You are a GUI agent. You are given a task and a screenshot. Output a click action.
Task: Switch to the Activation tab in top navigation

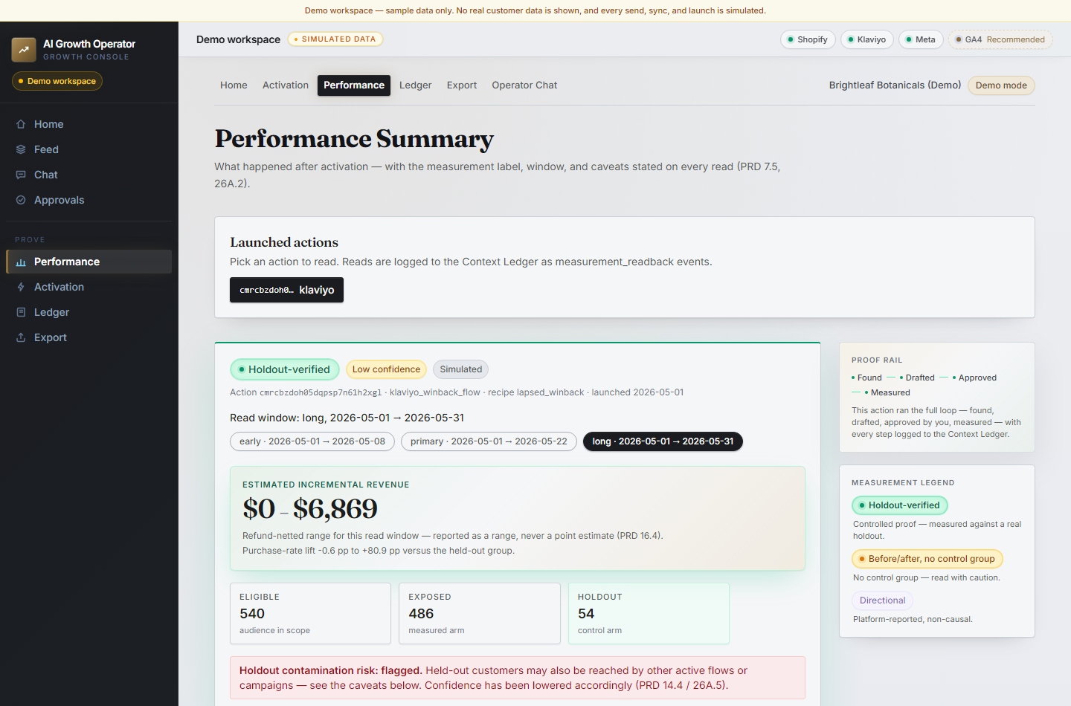click(286, 85)
